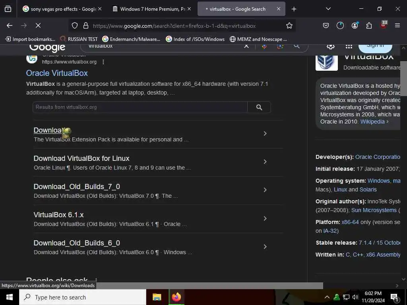Open tracking protection shield icon
The height and width of the screenshot is (305, 407).
point(75,25)
